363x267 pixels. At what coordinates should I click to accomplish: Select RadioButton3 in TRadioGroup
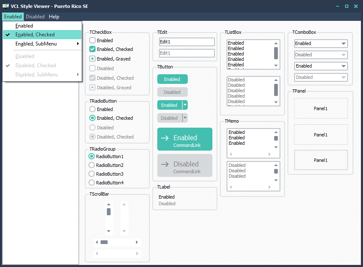click(92, 174)
